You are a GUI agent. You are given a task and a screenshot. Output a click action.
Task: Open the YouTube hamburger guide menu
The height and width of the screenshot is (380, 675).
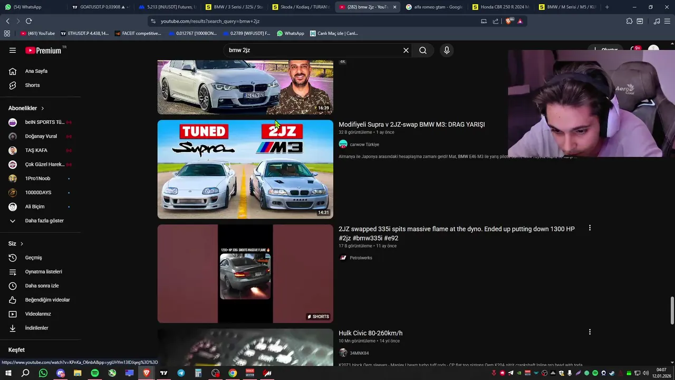13,50
